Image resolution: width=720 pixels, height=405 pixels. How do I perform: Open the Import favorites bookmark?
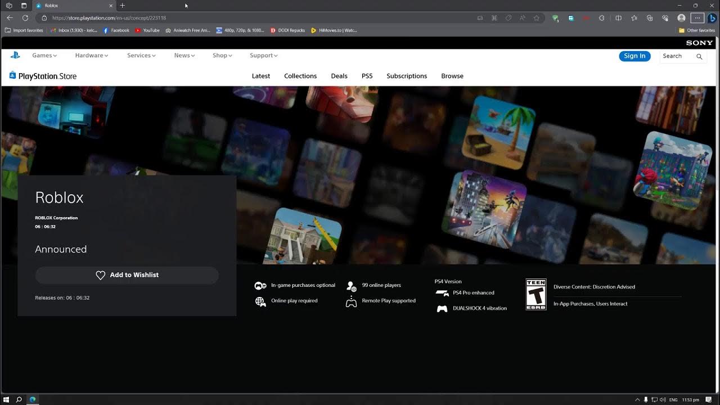coord(24,30)
